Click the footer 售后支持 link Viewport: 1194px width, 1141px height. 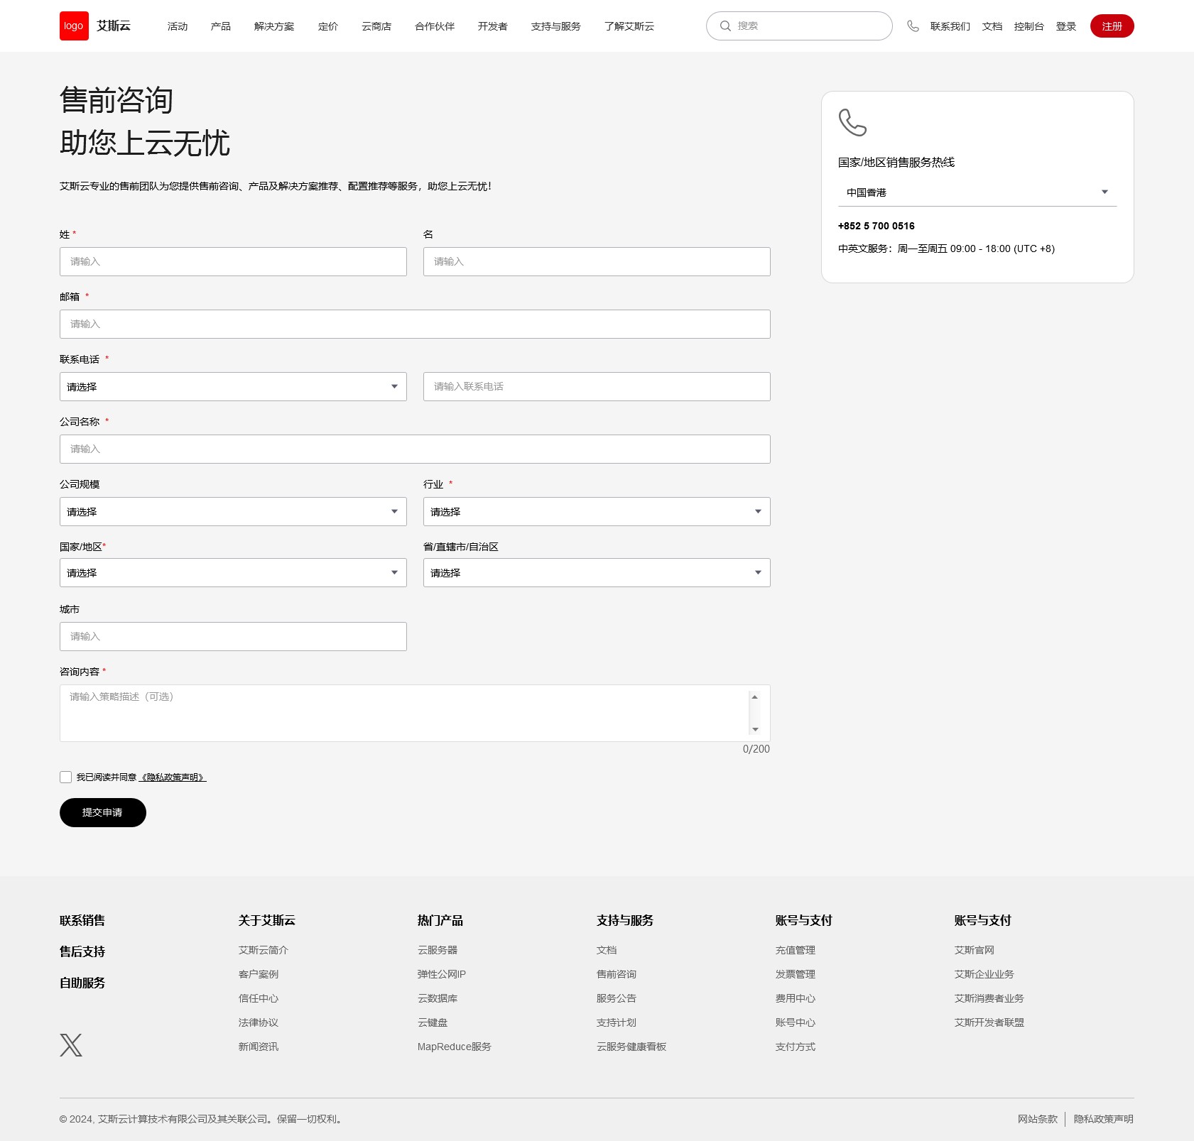coord(82,951)
